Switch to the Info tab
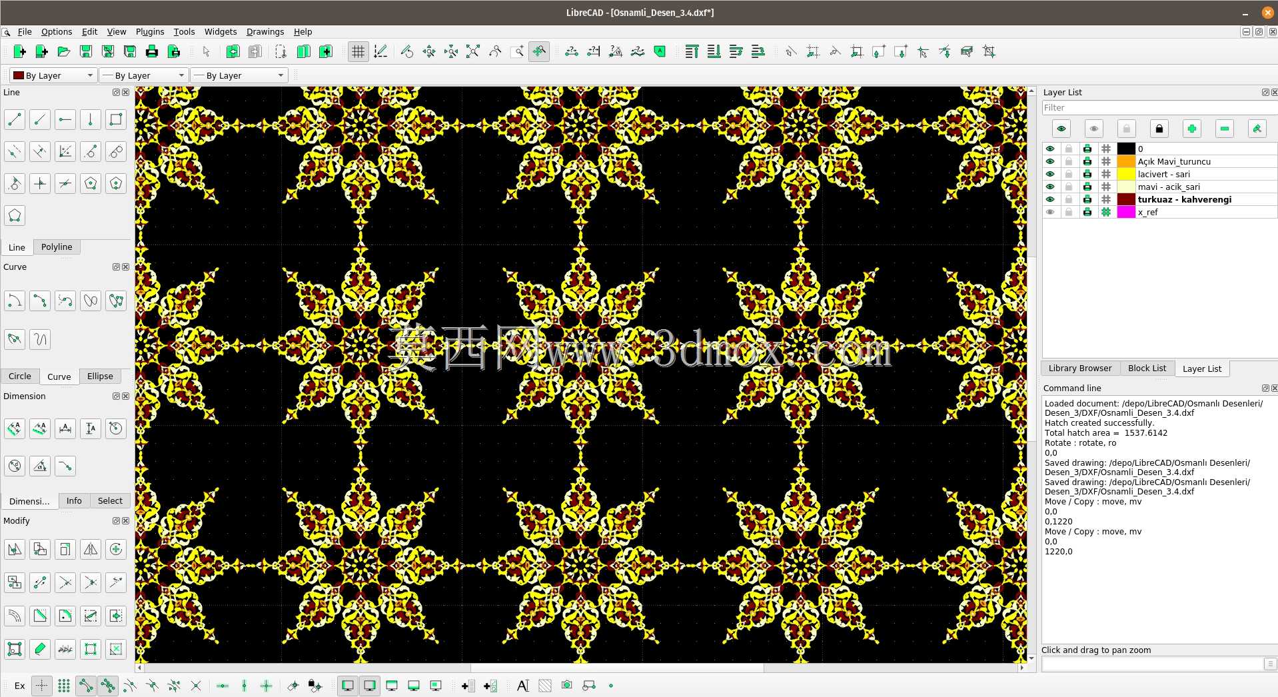Image resolution: width=1278 pixels, height=697 pixels. 74,500
